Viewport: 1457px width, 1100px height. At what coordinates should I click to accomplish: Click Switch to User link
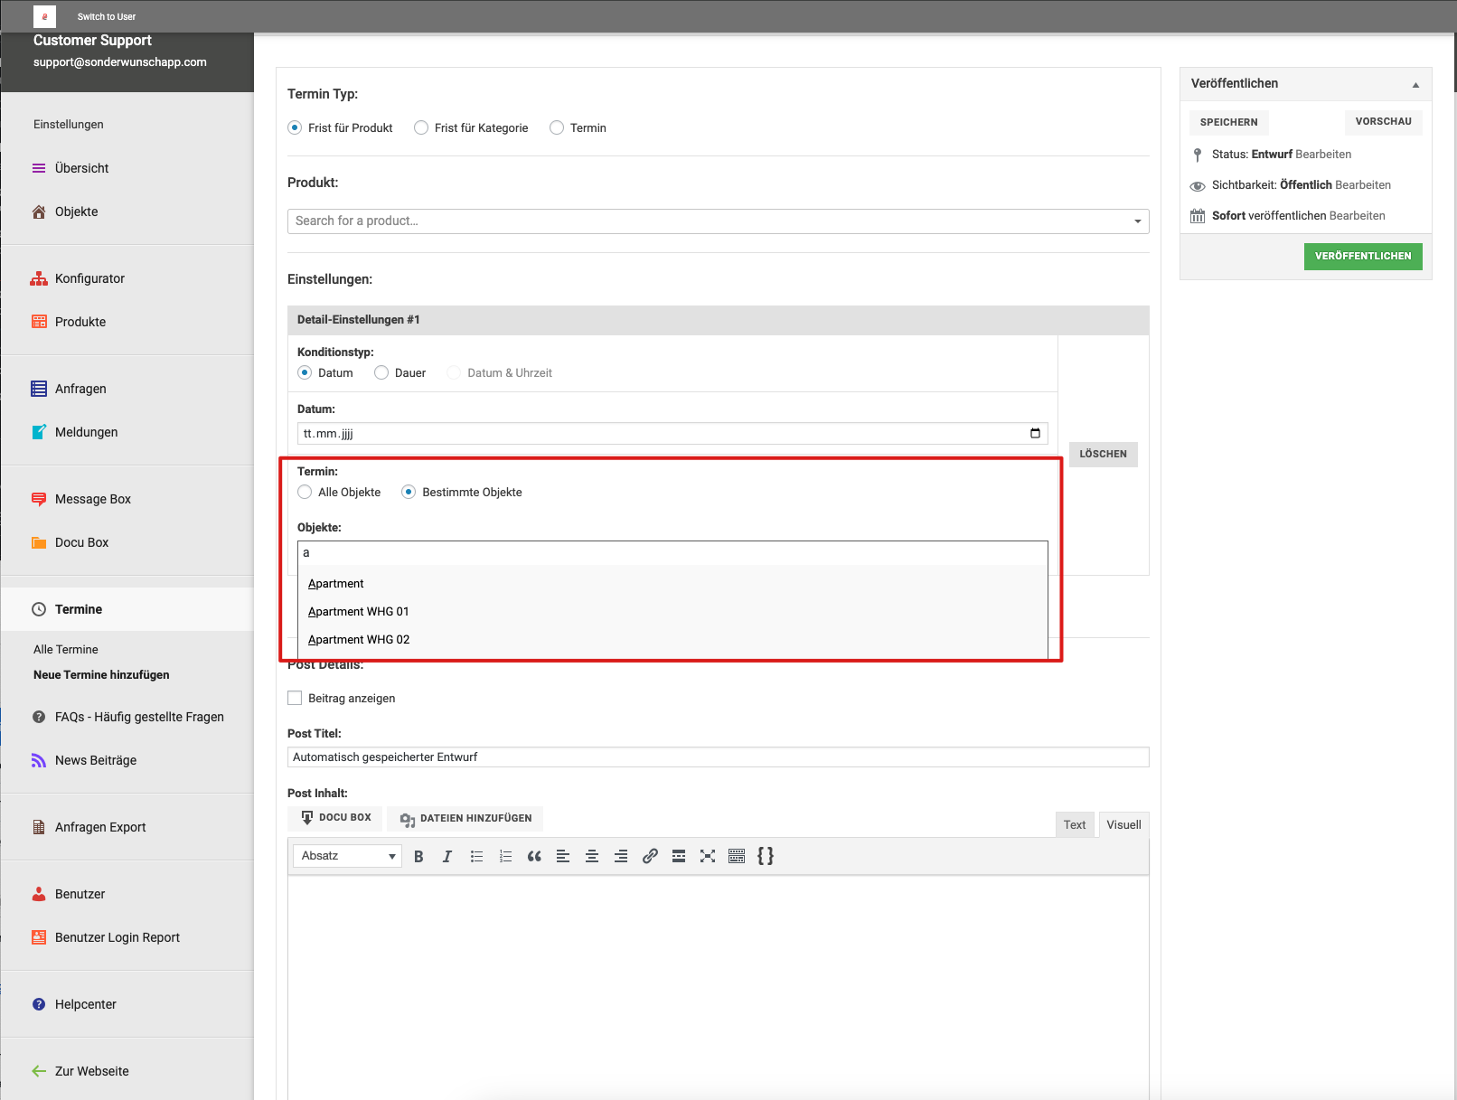[x=106, y=16]
